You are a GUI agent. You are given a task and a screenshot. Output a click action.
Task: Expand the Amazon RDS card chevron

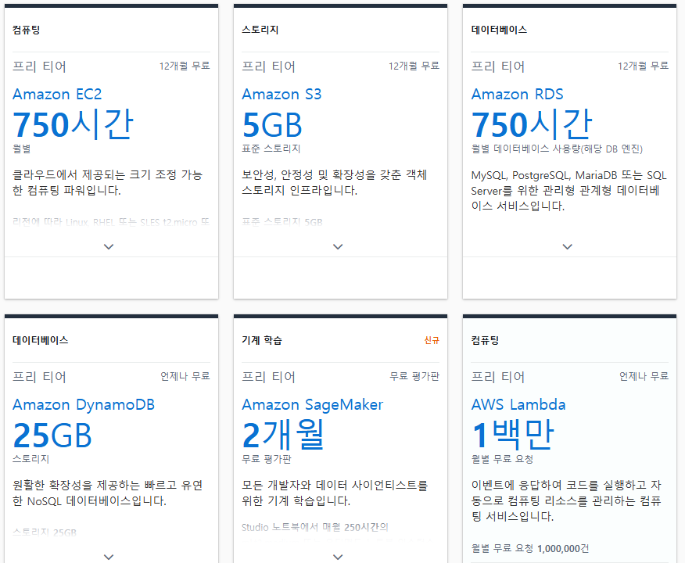click(x=567, y=247)
